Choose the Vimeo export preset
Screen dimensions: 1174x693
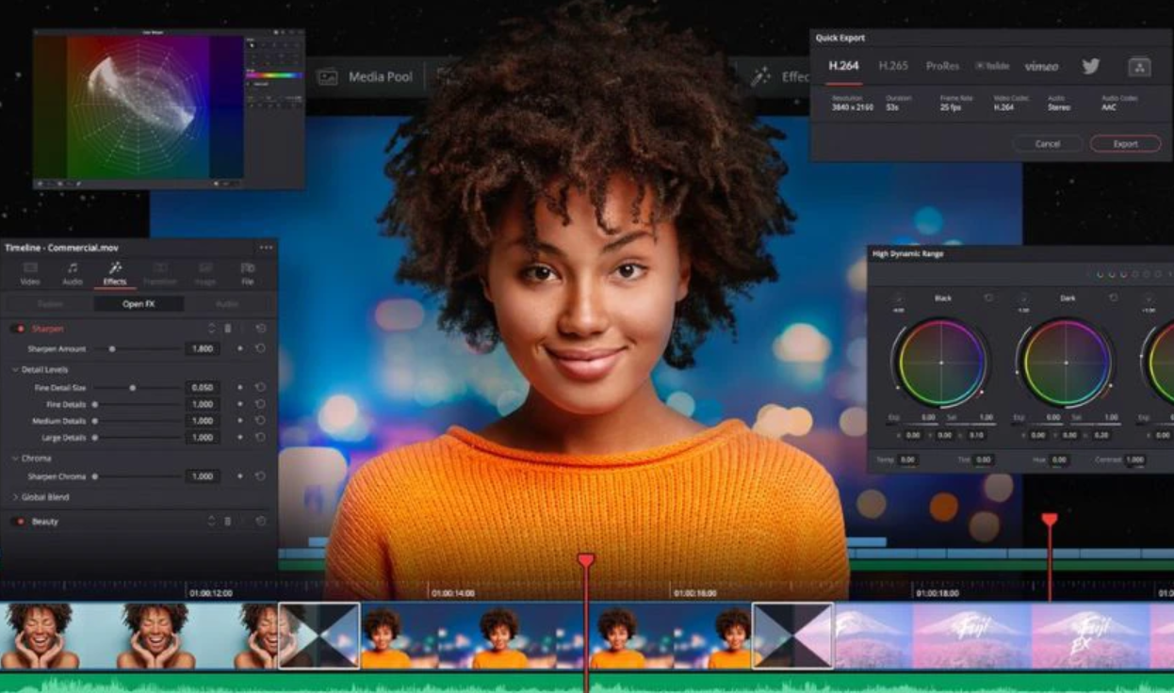[1041, 67]
